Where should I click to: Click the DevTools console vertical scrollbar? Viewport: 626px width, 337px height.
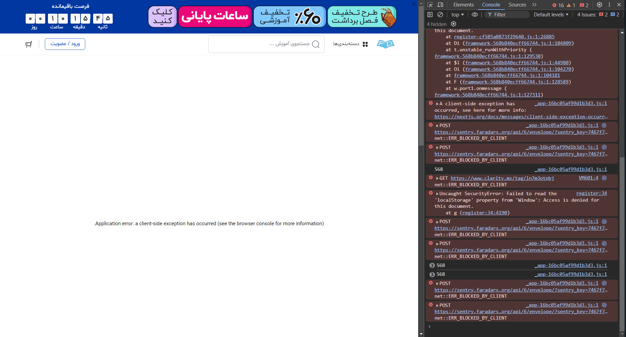[622, 244]
